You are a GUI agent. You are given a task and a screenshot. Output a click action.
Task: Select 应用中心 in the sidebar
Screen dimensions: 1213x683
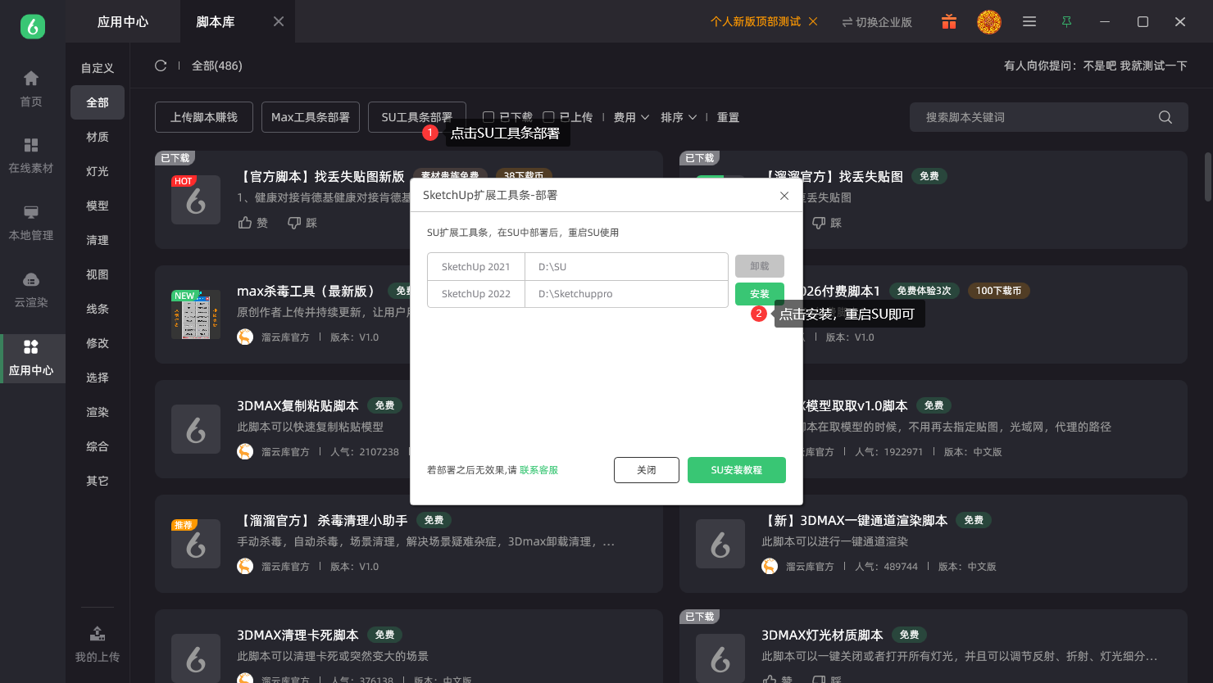click(31, 358)
